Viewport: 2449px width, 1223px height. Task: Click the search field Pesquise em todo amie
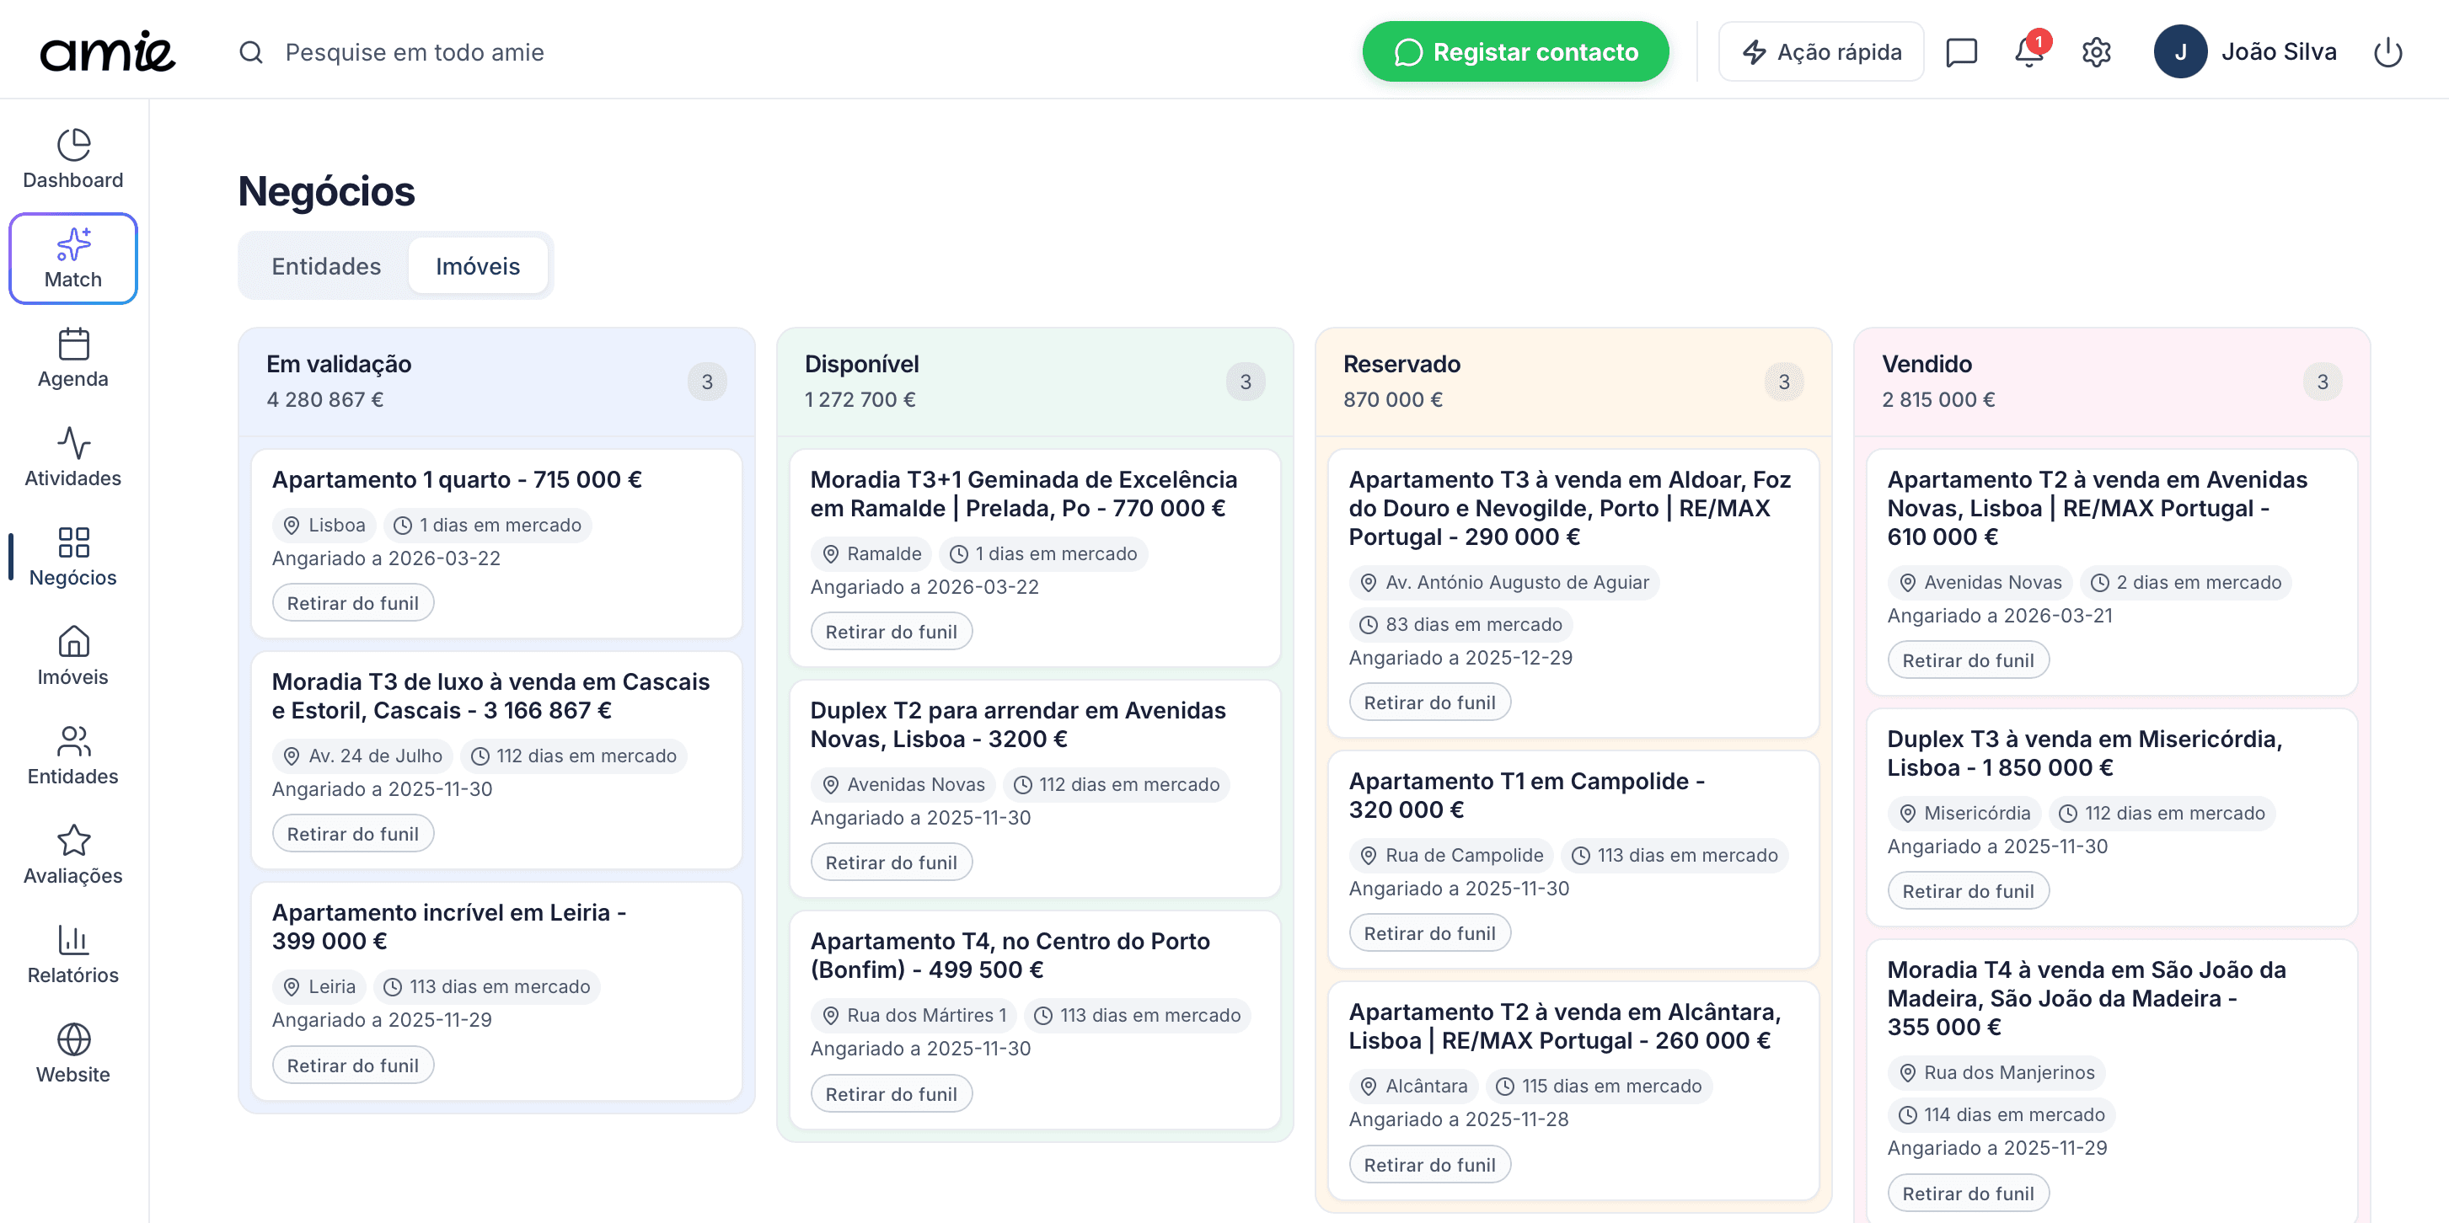415,52
